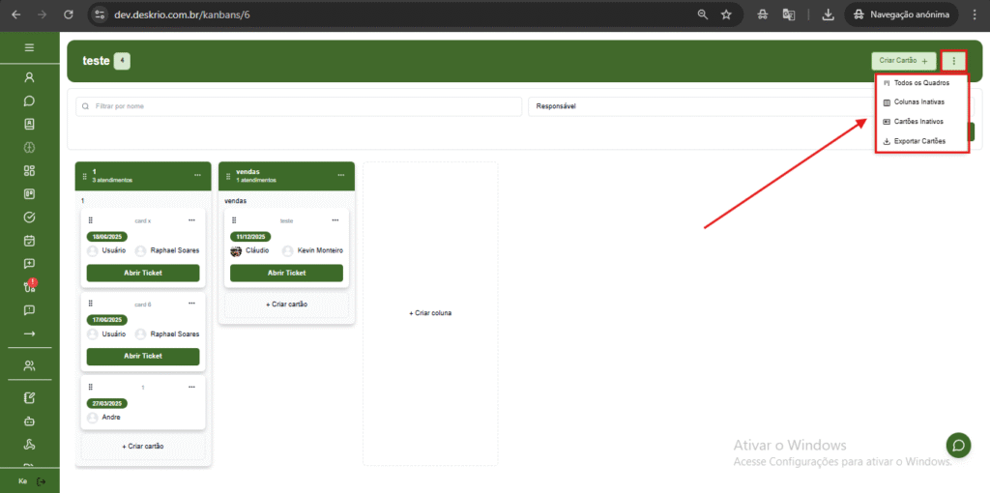The height and width of the screenshot is (493, 990).
Task: Click the checkmark circle icon in sidebar
Action: click(29, 217)
